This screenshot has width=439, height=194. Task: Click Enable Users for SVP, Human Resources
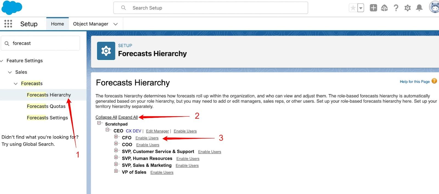pyautogui.click(x=188, y=158)
